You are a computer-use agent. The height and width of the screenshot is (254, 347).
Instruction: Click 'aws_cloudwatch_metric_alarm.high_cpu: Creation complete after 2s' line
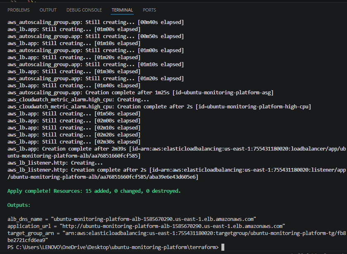(159, 107)
